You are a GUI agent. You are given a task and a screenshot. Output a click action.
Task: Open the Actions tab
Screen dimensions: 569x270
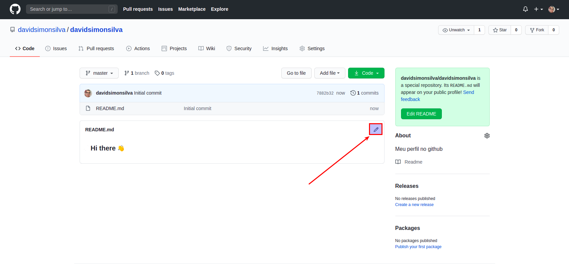click(138, 48)
